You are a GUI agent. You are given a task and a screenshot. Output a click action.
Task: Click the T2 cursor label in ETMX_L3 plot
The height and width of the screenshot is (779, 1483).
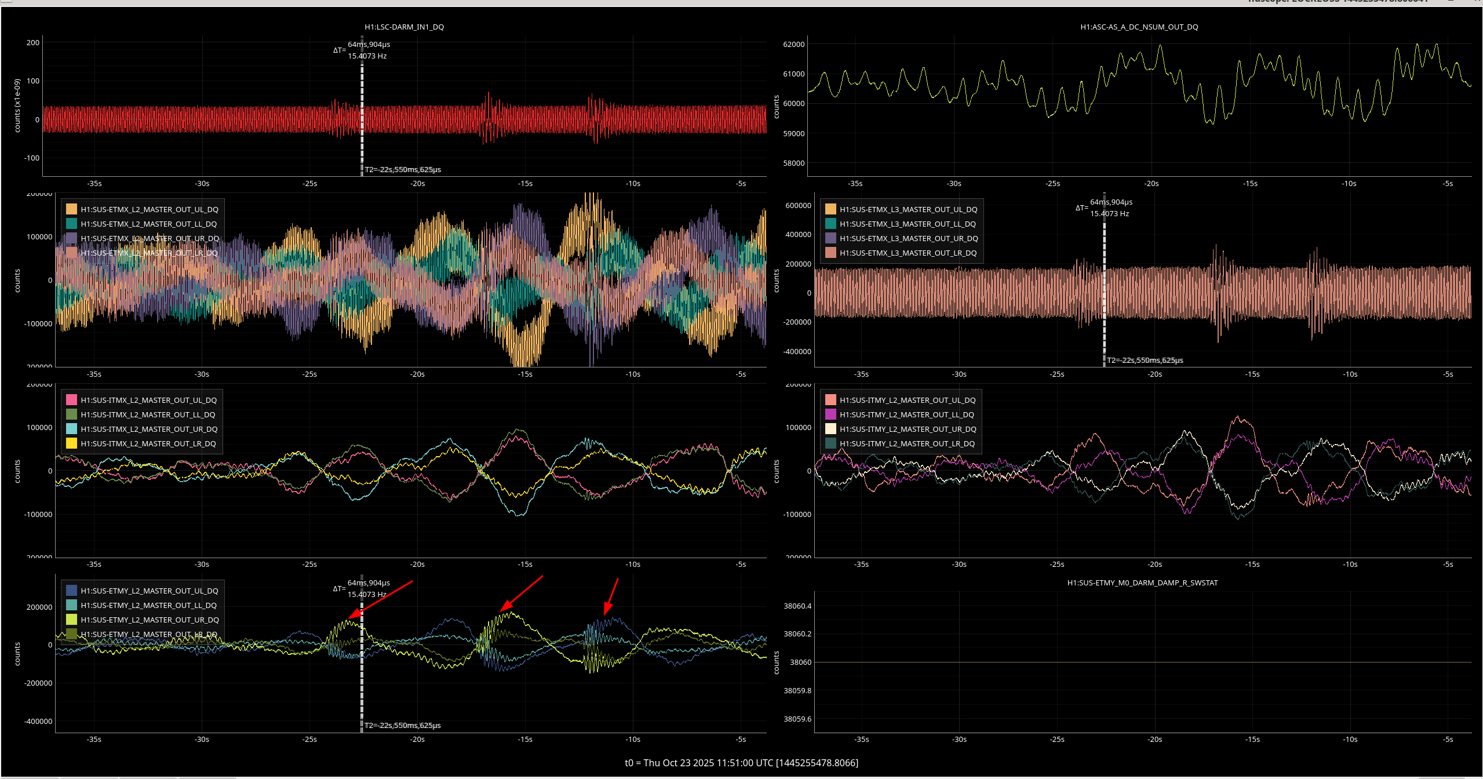[1145, 360]
